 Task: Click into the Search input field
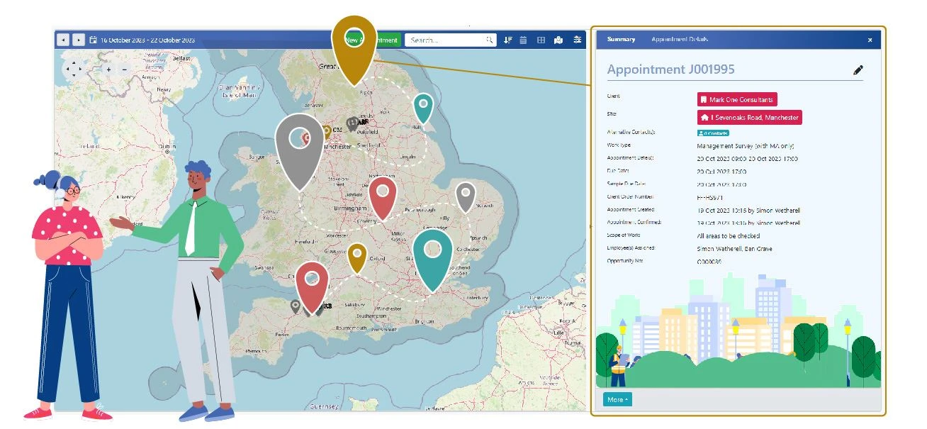tap(446, 40)
